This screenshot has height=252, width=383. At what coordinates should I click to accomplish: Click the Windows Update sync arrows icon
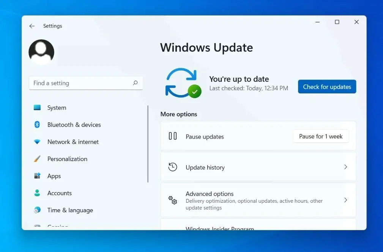(182, 83)
